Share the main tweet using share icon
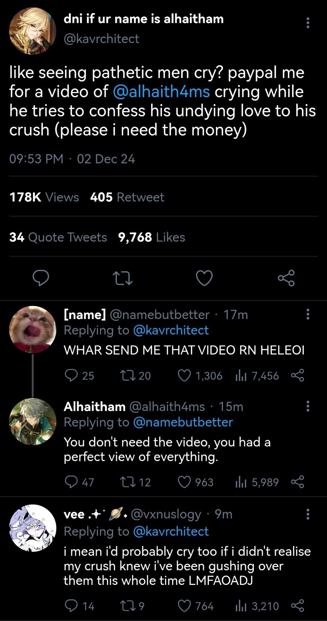The height and width of the screenshot is (621, 327). point(286,278)
